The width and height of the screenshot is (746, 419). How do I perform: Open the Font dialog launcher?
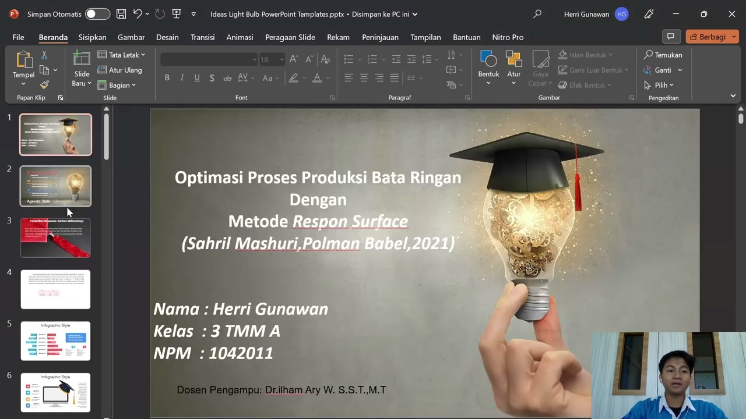pyautogui.click(x=333, y=98)
